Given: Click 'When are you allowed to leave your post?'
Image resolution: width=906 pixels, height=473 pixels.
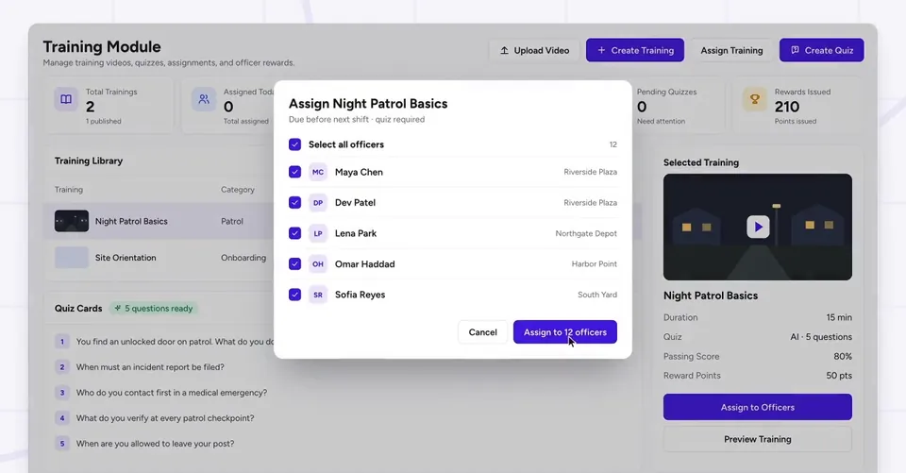Looking at the screenshot, I should pos(156,444).
